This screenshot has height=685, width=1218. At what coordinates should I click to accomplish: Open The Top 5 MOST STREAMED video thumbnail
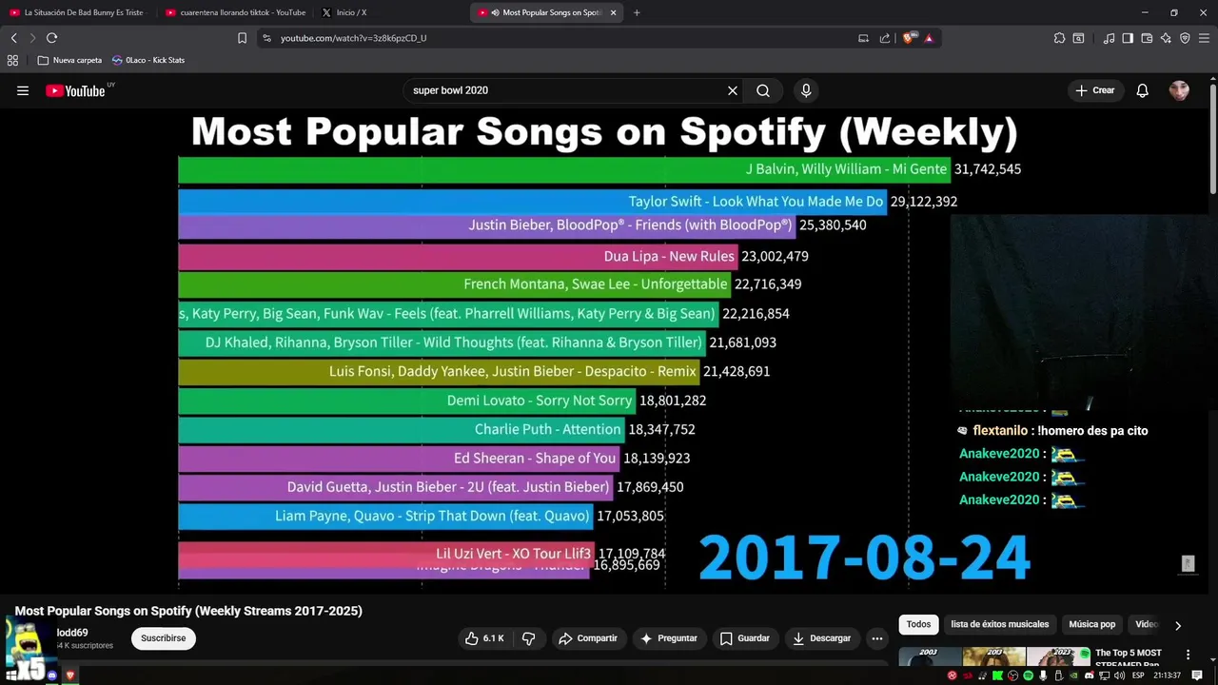pyautogui.click(x=994, y=656)
